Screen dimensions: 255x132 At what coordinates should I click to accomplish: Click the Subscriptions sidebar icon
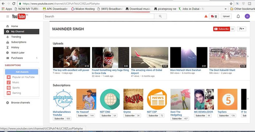tap(7, 42)
